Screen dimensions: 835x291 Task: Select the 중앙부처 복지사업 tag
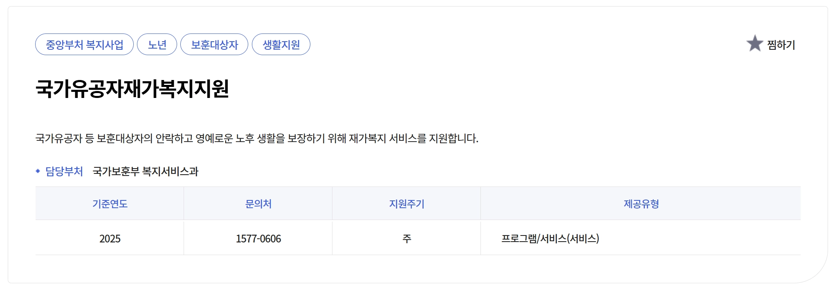pos(85,44)
